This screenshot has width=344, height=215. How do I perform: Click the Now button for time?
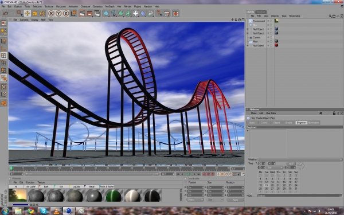point(291,163)
